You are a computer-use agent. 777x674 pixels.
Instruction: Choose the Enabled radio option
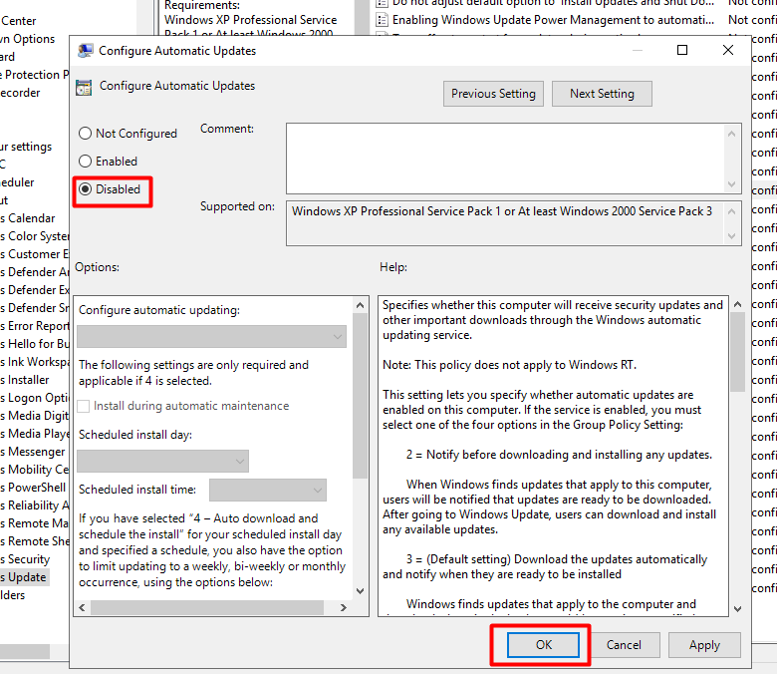pos(86,162)
